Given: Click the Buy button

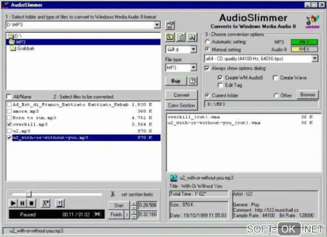Looking at the screenshot, I should pyautogui.click(x=176, y=81).
